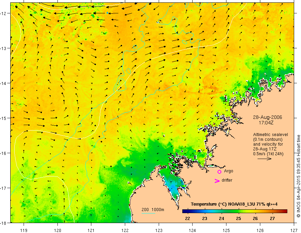Click the magenta drifter arrowhead legend symbol
This screenshot has height=233, width=301.
click(217, 181)
